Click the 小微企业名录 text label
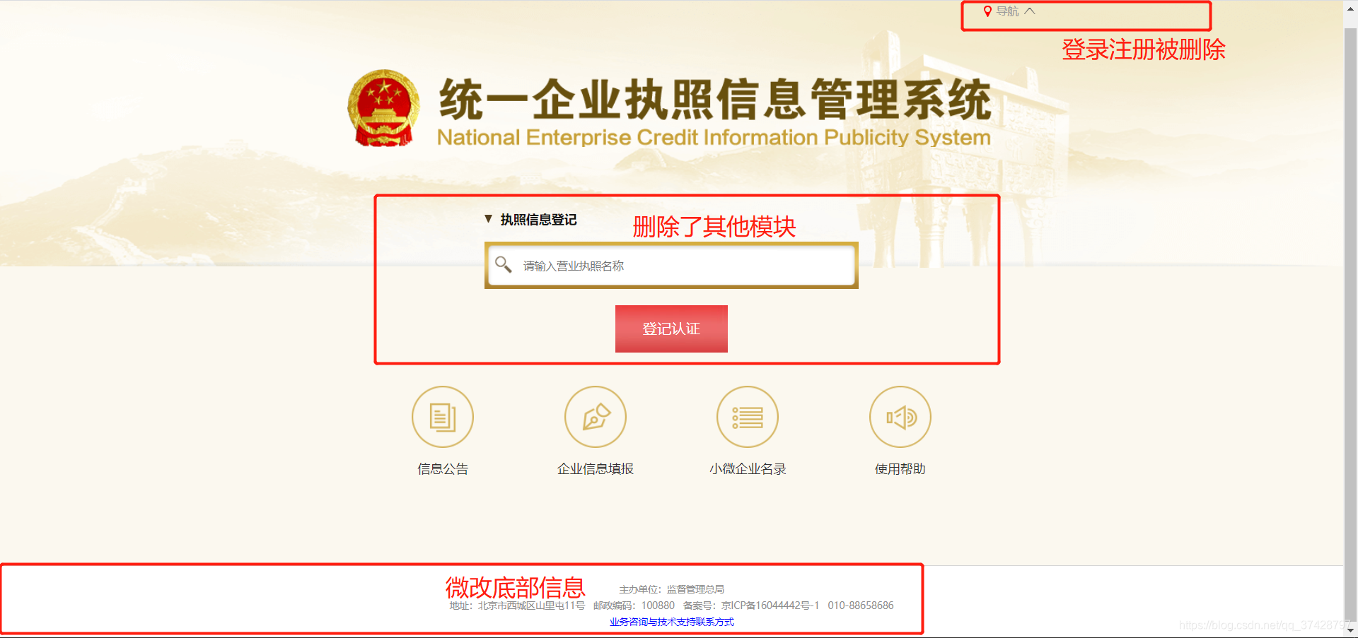Screen dimensions: 1358x638 (x=748, y=469)
